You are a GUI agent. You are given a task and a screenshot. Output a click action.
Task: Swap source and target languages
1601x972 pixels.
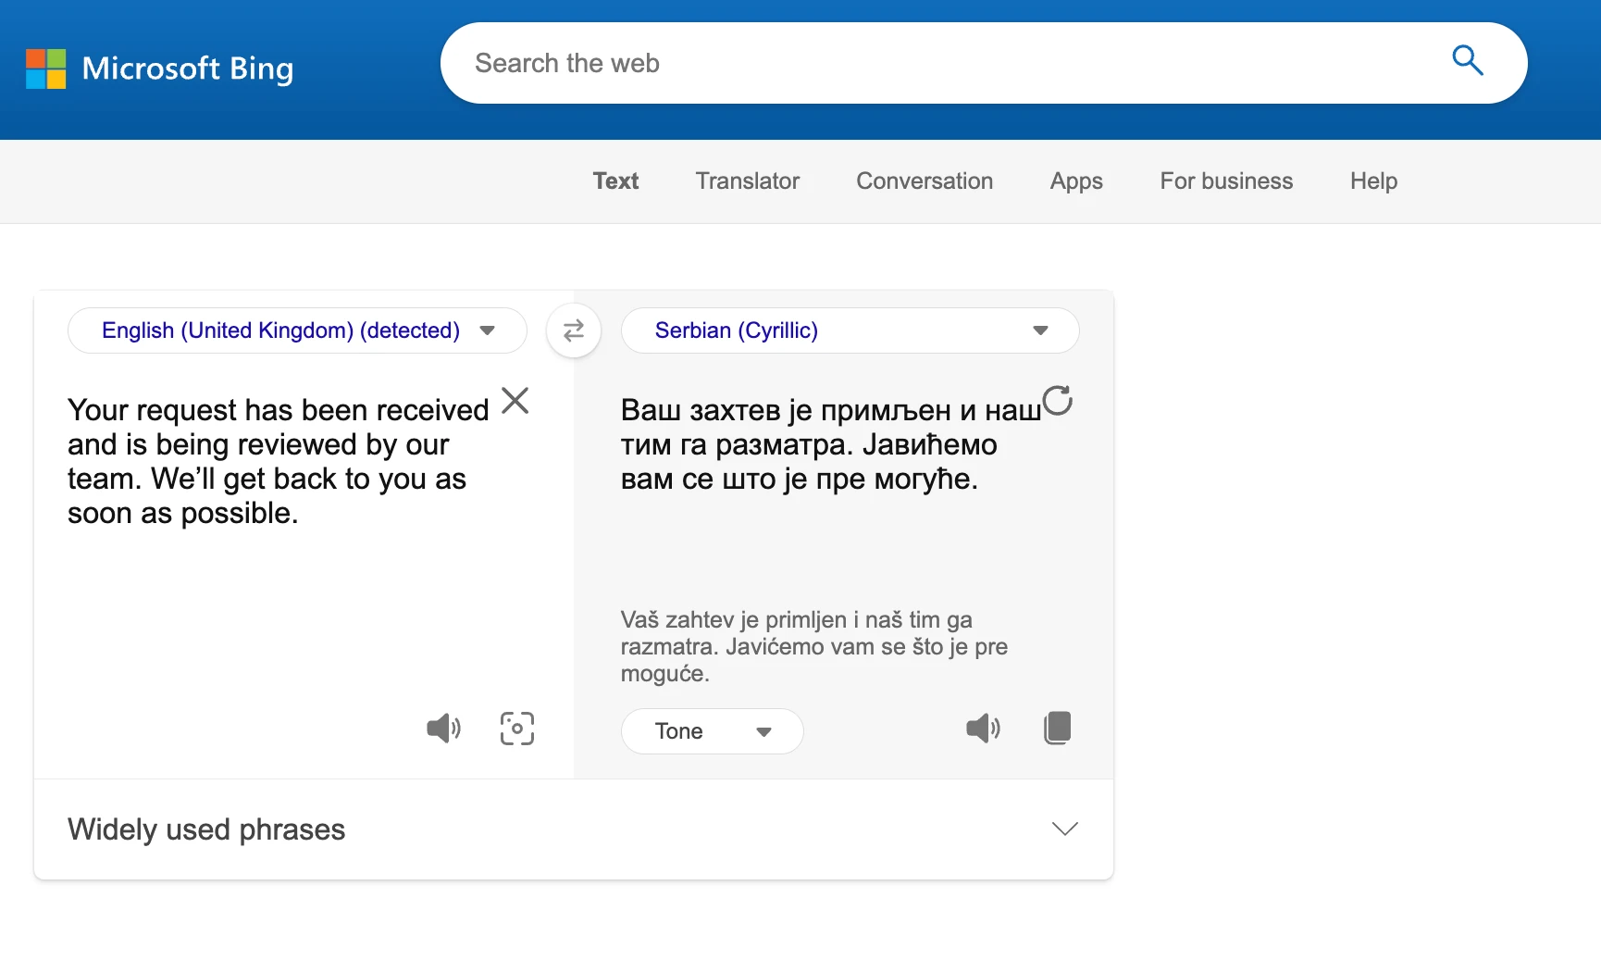(x=574, y=330)
